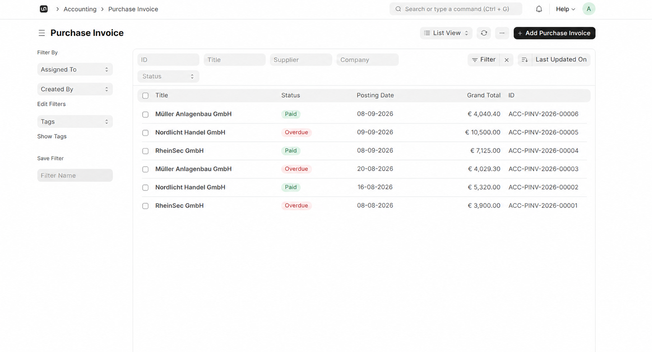This screenshot has height=352, width=652.
Task: Click the Company filter field
Action: click(x=367, y=60)
